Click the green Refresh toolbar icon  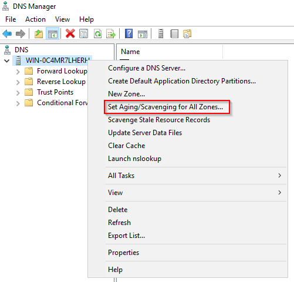point(97,33)
